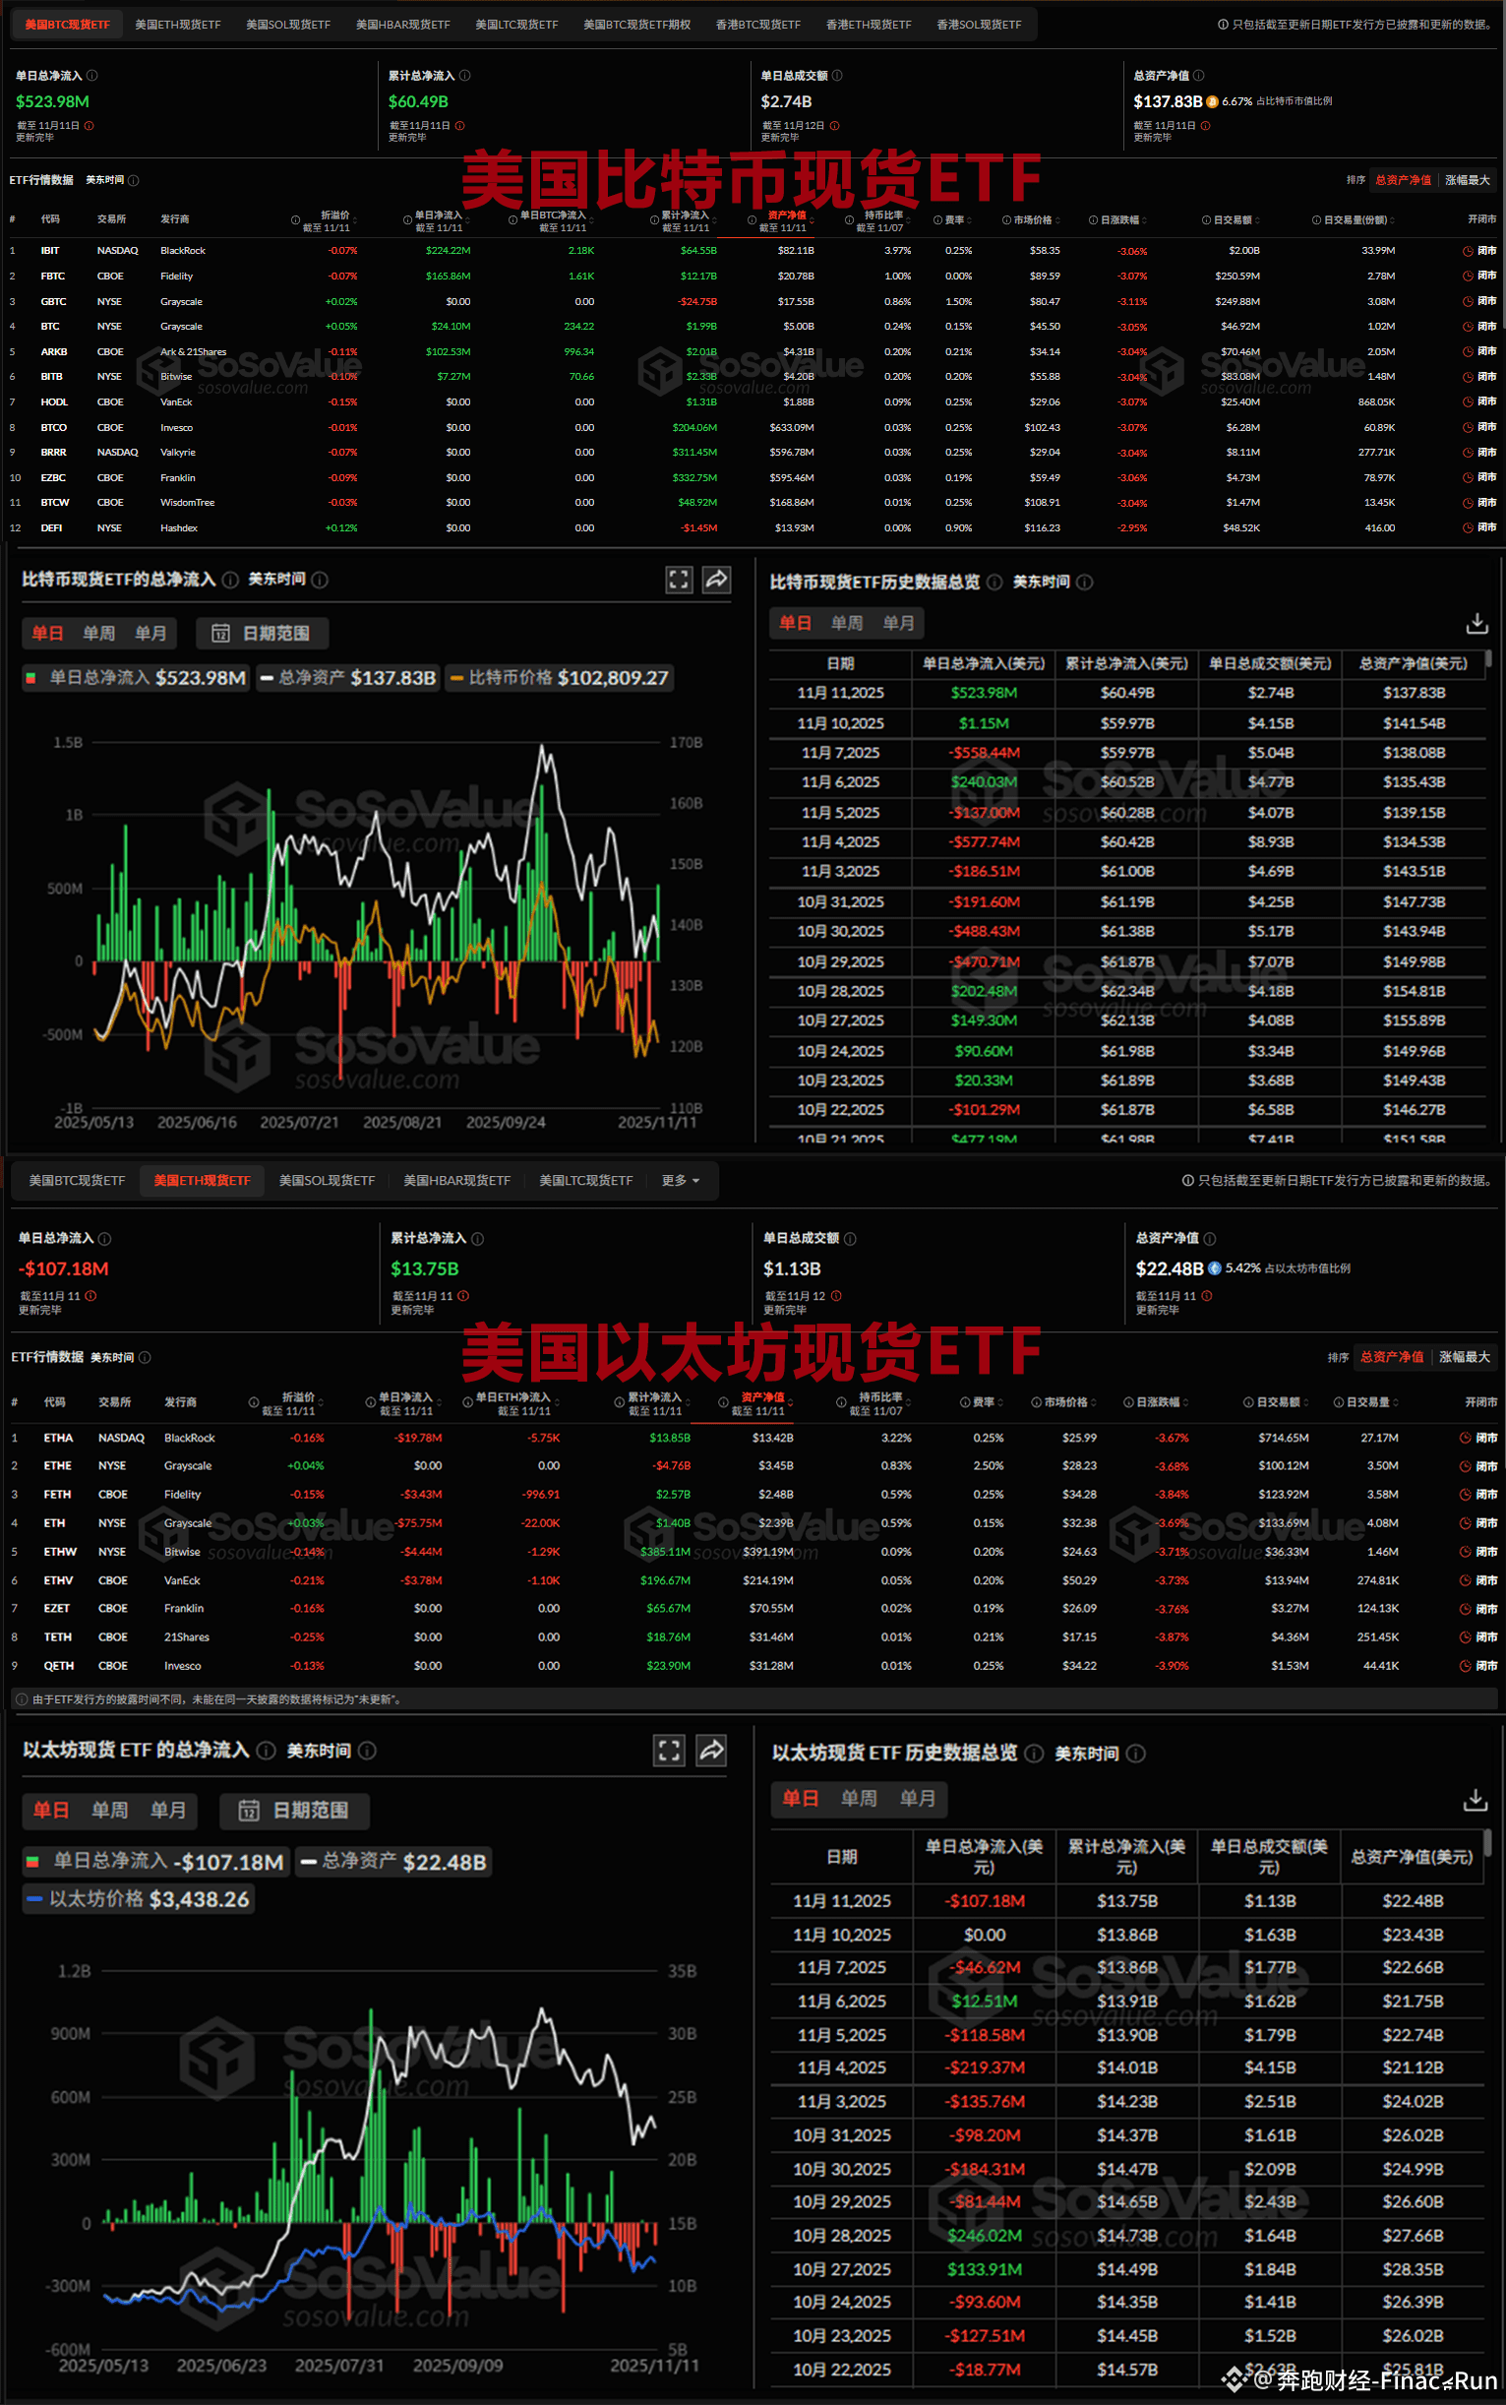Sort Ethereum ETF table by 单日ETH净流入 column
The image size is (1506, 2405).
(x=512, y=1402)
